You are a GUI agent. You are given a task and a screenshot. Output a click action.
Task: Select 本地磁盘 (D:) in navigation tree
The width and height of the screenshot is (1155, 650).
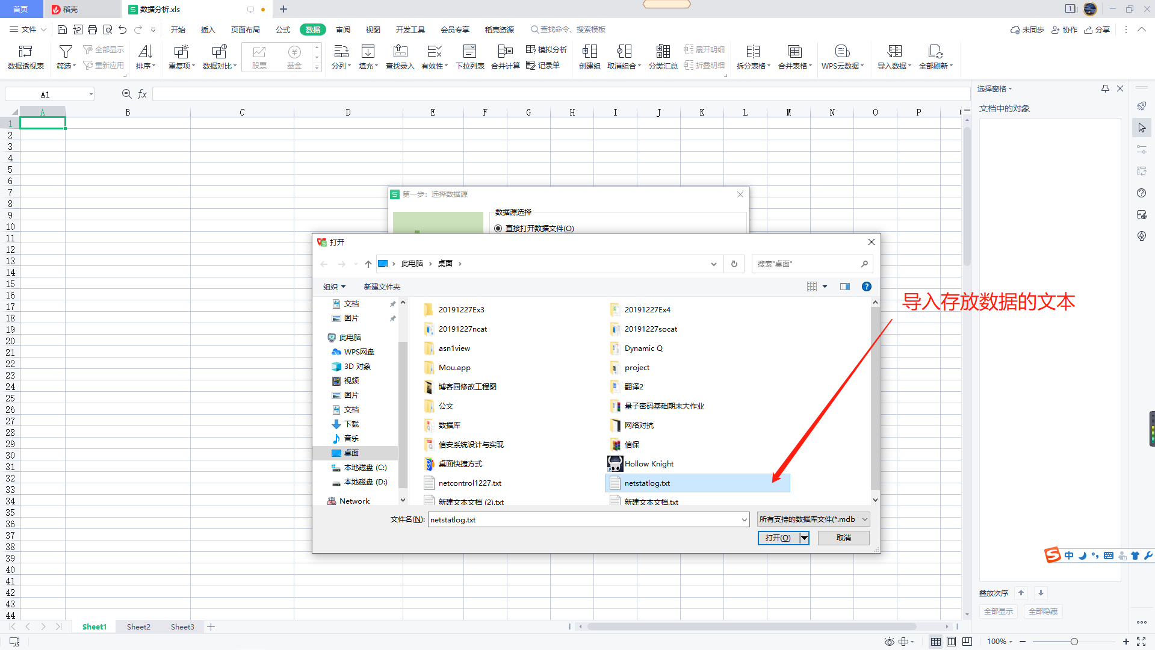pyautogui.click(x=359, y=482)
